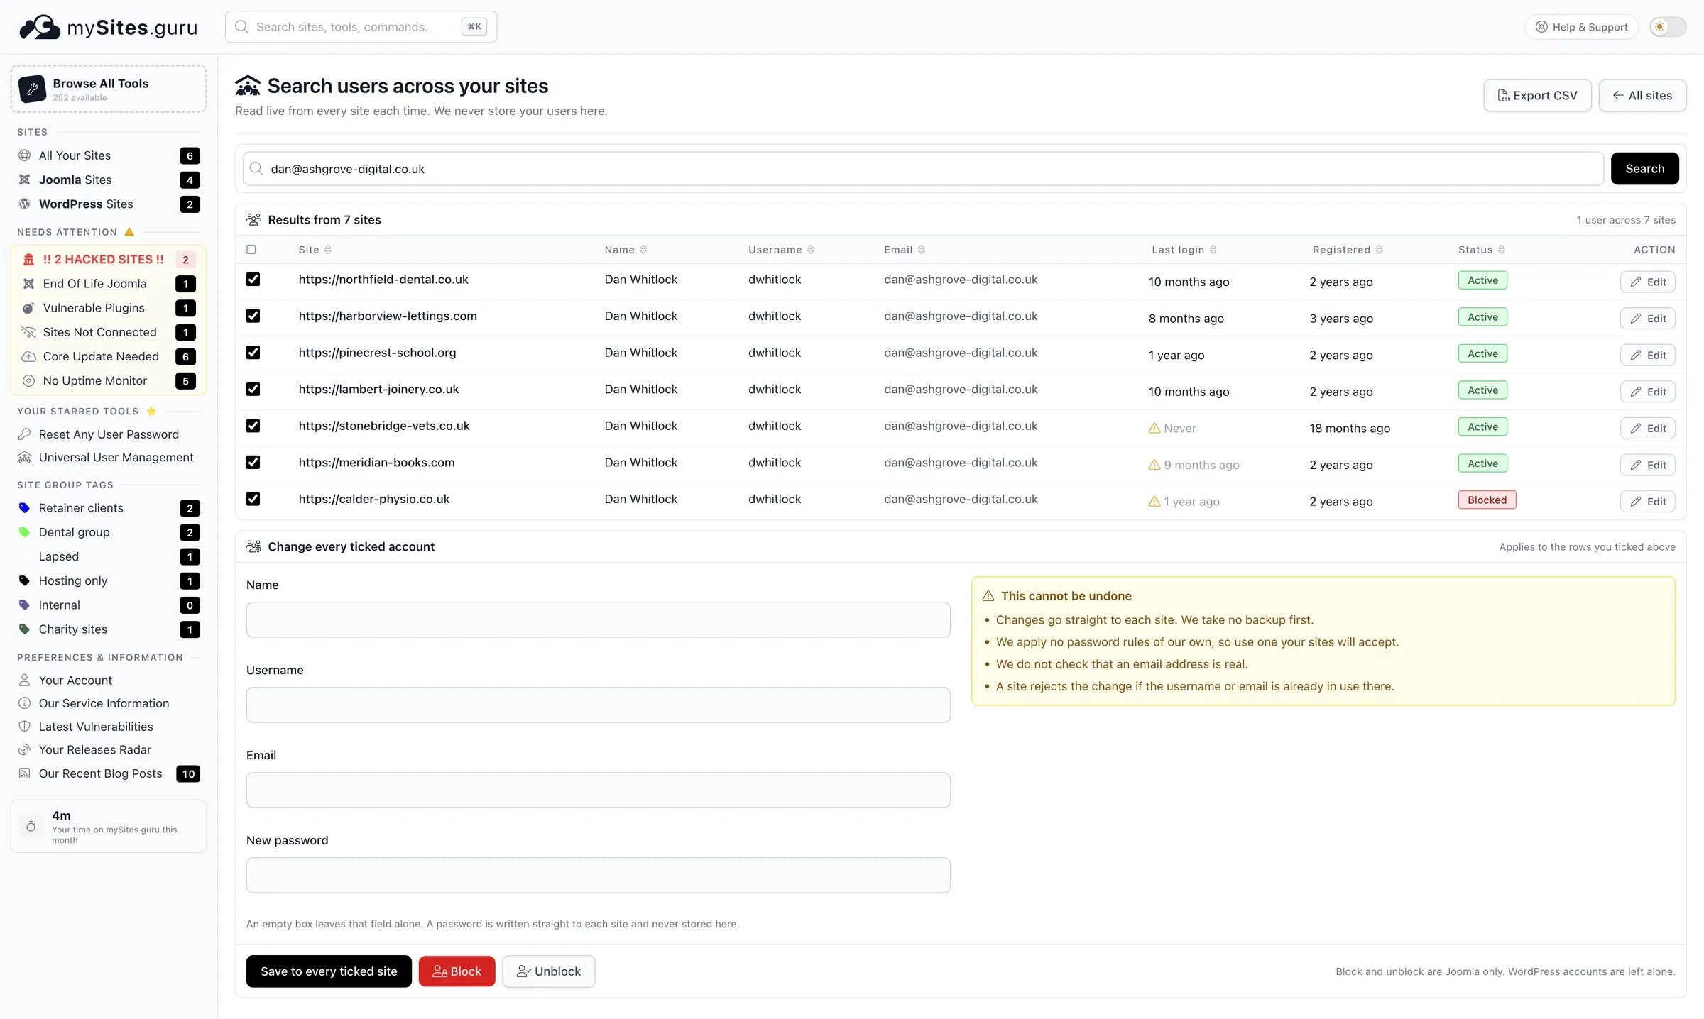Click the bulk-change Email input field
1704x1019 pixels.
coord(598,791)
